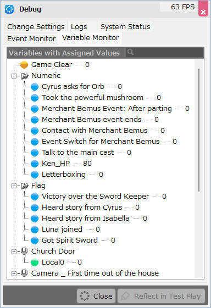The height and width of the screenshot is (308, 211).
Task: Click the Close button at bottom
Action: pyautogui.click(x=96, y=296)
